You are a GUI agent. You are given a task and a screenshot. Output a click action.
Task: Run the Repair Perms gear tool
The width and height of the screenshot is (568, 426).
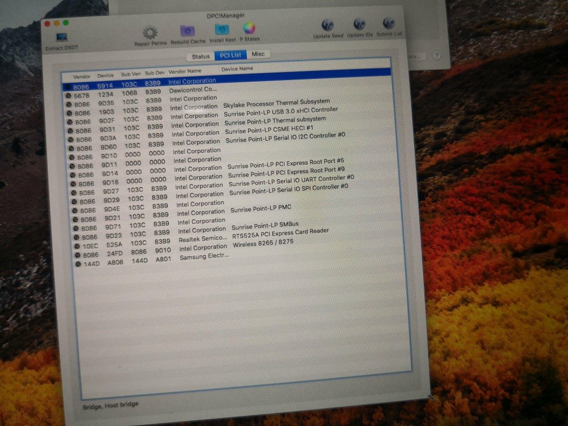pos(150,33)
